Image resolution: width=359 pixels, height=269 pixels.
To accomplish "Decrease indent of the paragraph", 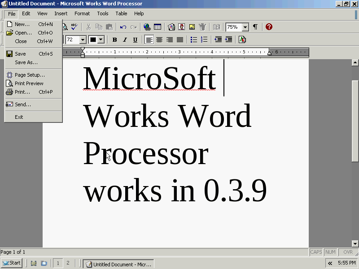I will [x=218, y=39].
